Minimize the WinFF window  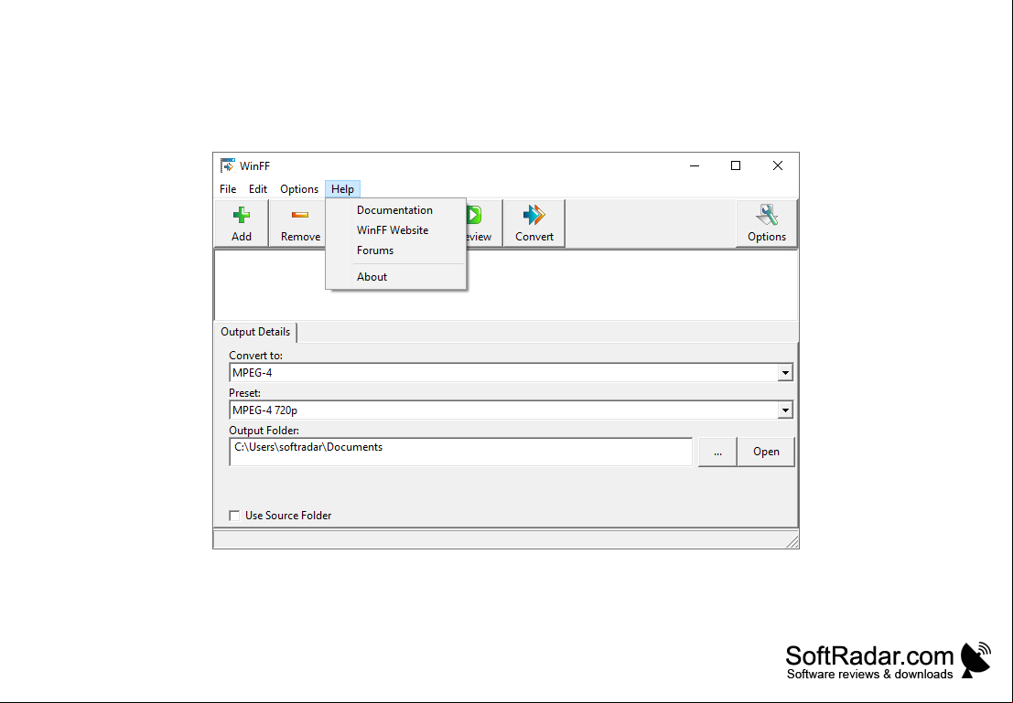tap(695, 165)
